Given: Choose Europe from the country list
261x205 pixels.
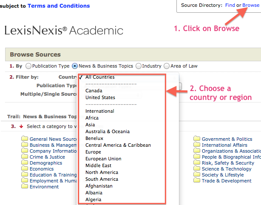Looking at the screenshot, I should pos(93,152).
